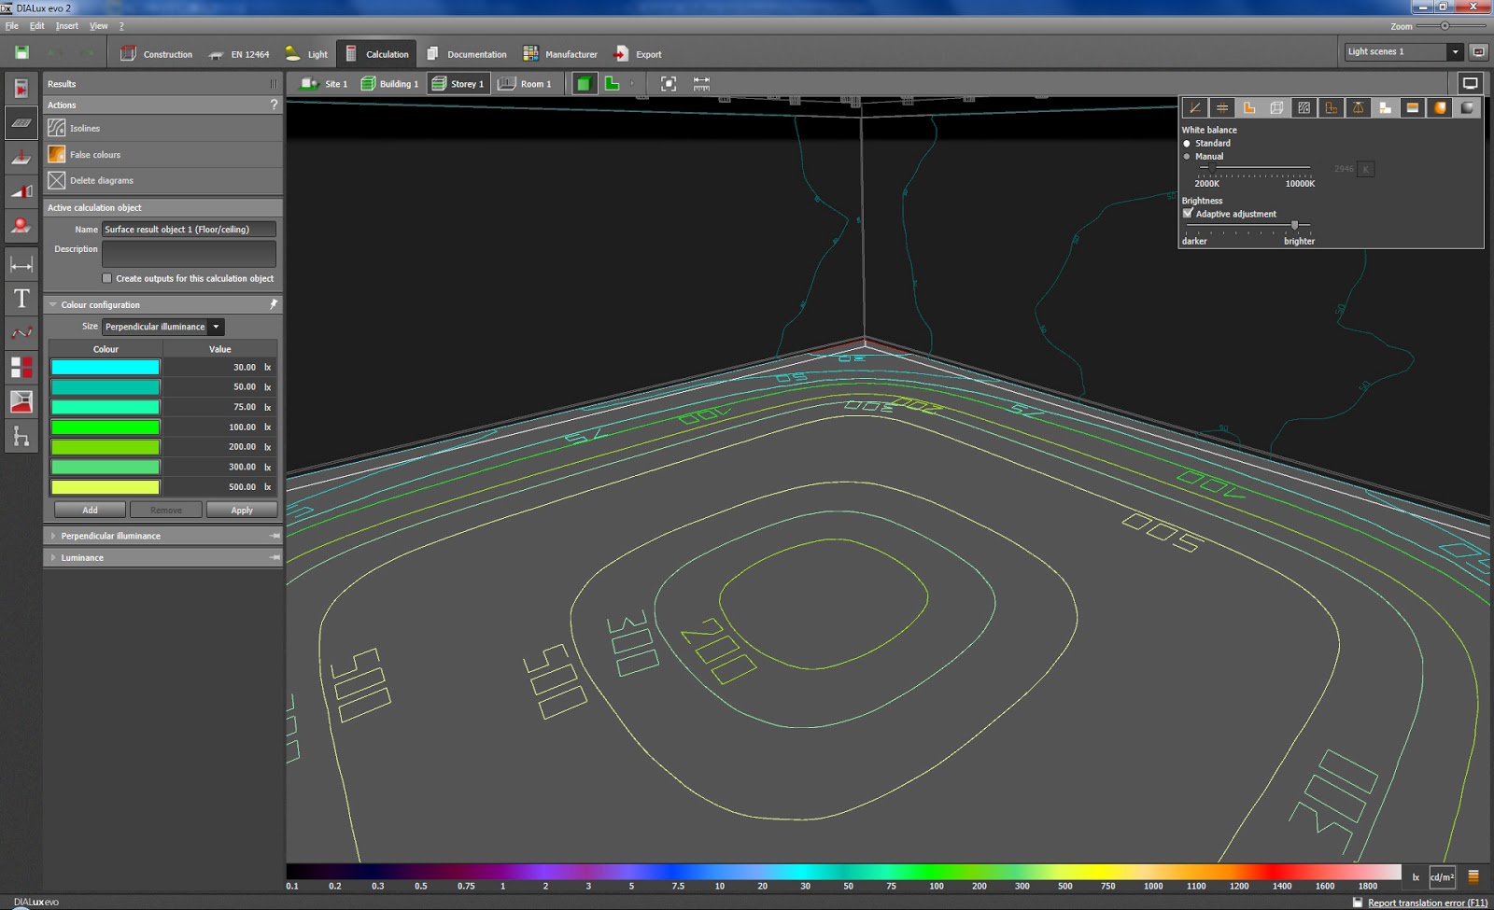
Task: Open the Perpendicular illuminance size dropdown
Action: 216,327
